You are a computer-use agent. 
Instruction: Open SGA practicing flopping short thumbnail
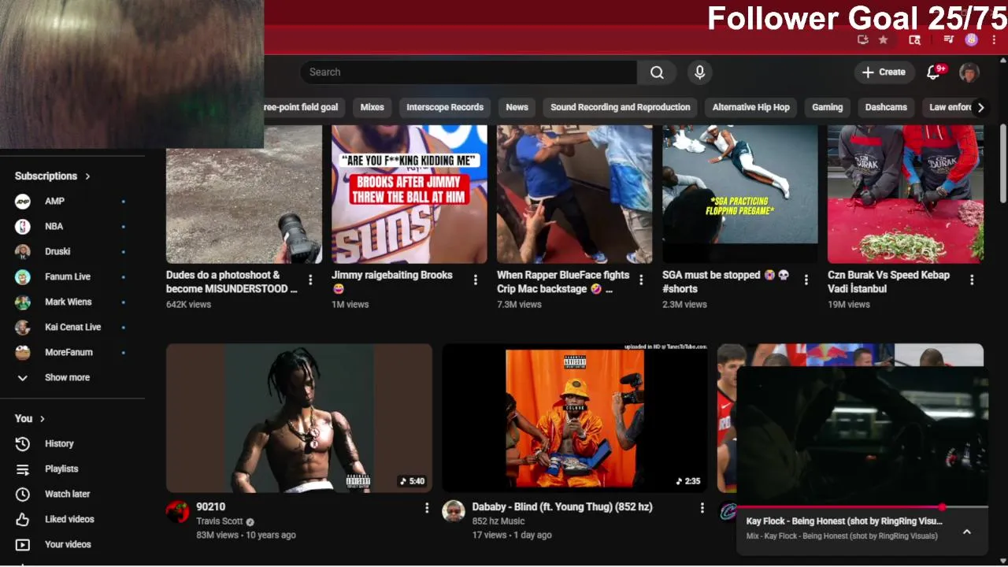point(740,194)
